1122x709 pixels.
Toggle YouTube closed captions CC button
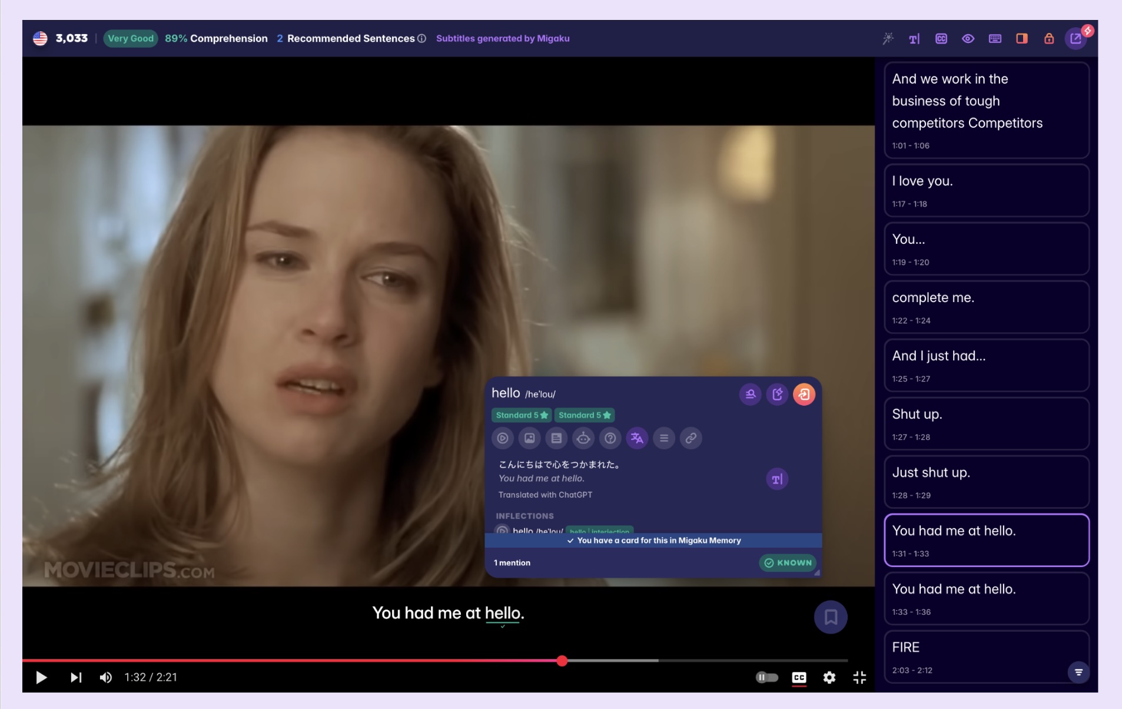[799, 678]
